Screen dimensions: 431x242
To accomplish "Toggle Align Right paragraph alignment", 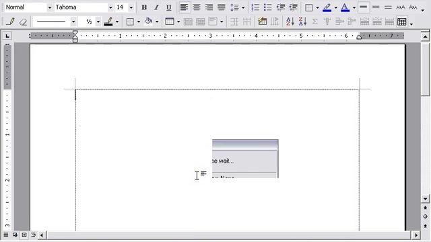I will point(209,7).
